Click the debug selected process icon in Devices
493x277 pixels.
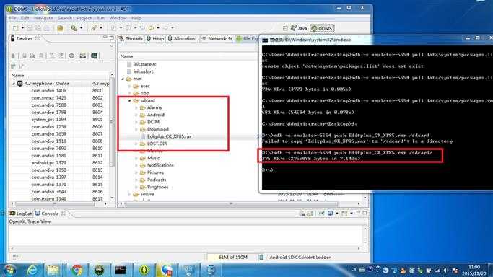[x=13, y=56]
